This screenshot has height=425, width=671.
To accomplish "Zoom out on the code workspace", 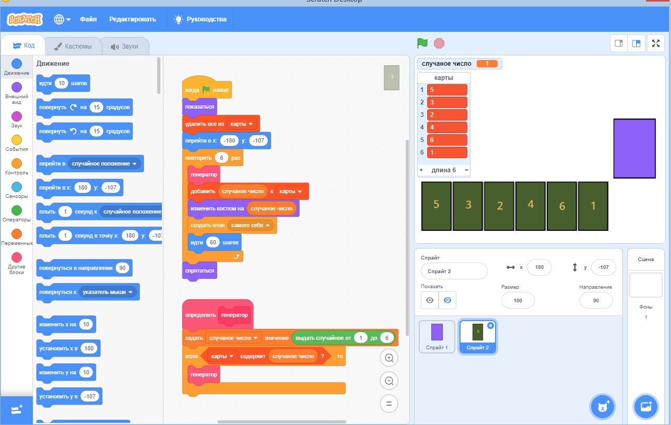I will click(x=389, y=381).
